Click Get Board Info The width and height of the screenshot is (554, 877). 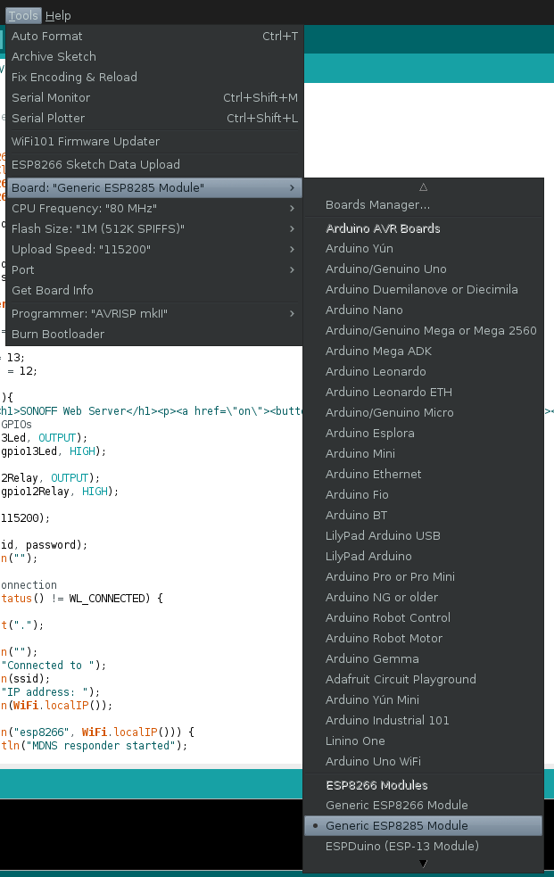[x=154, y=290]
